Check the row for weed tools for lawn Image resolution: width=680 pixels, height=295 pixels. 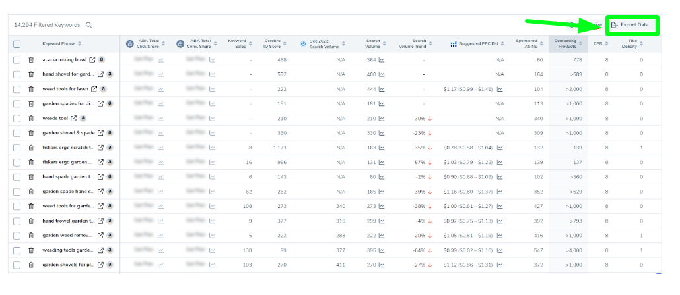coord(17,89)
